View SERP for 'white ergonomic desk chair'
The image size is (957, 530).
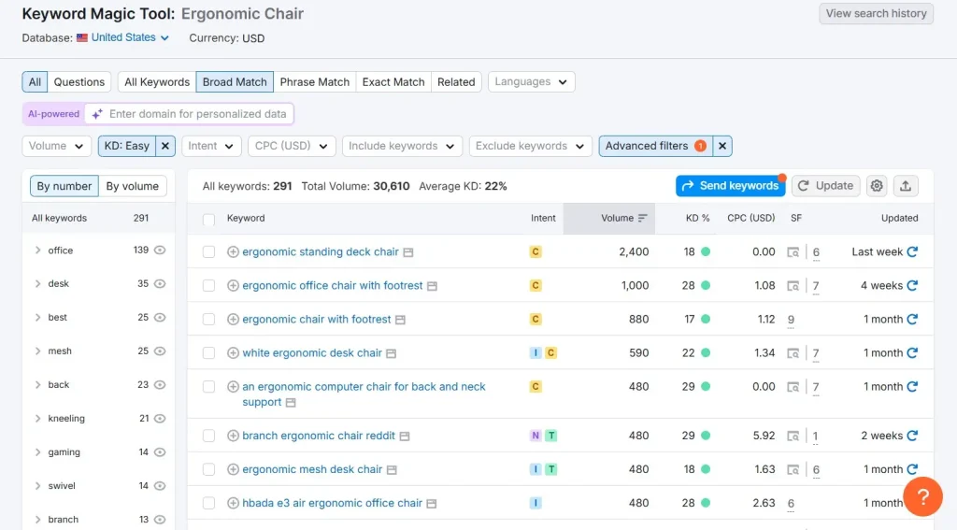[x=793, y=353]
